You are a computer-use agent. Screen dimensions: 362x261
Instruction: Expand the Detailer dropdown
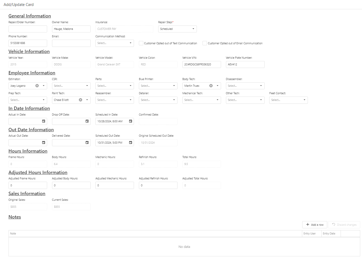point(174,100)
